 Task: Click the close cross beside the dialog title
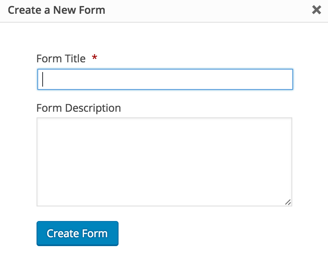[317, 10]
